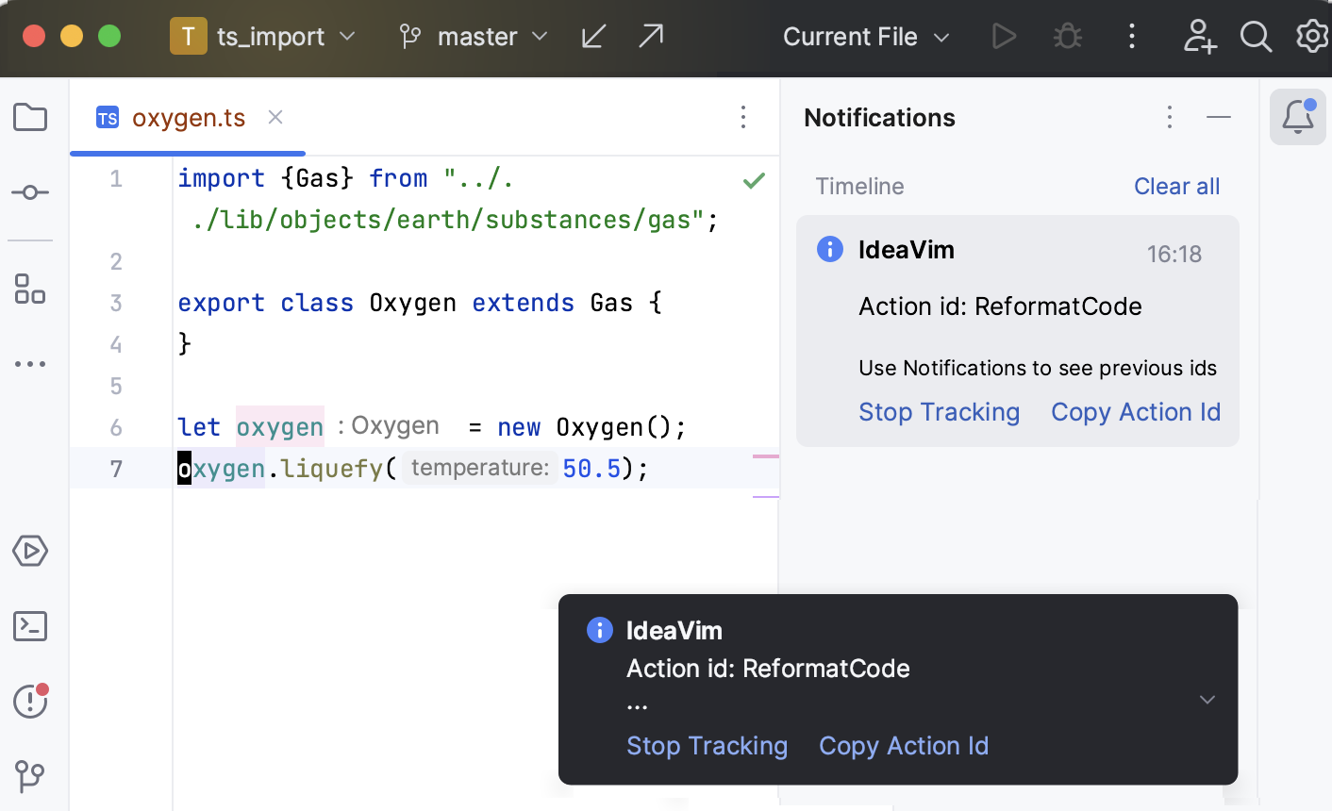The width and height of the screenshot is (1332, 811).
Task: Start a Code With Me session
Action: click(1199, 36)
